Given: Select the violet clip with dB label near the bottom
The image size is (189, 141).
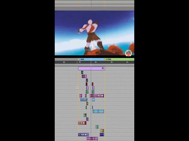Looking at the screenshot, I should pos(83,135).
